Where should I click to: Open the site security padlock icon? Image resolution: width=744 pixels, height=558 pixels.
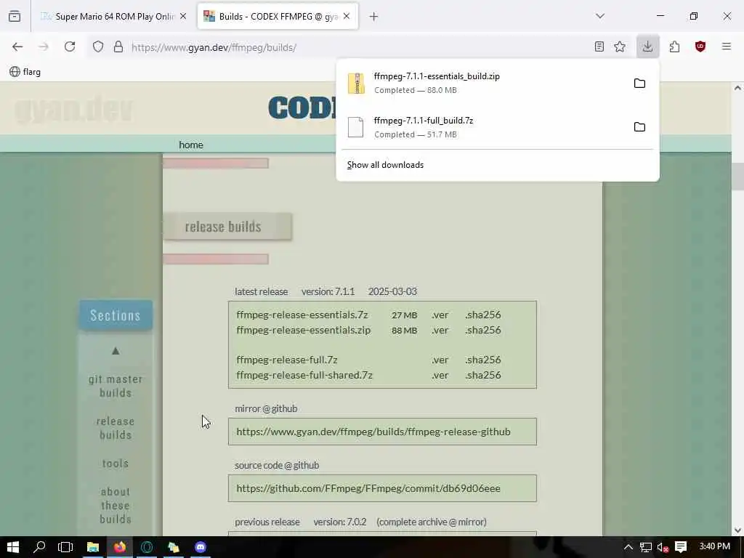tap(118, 46)
